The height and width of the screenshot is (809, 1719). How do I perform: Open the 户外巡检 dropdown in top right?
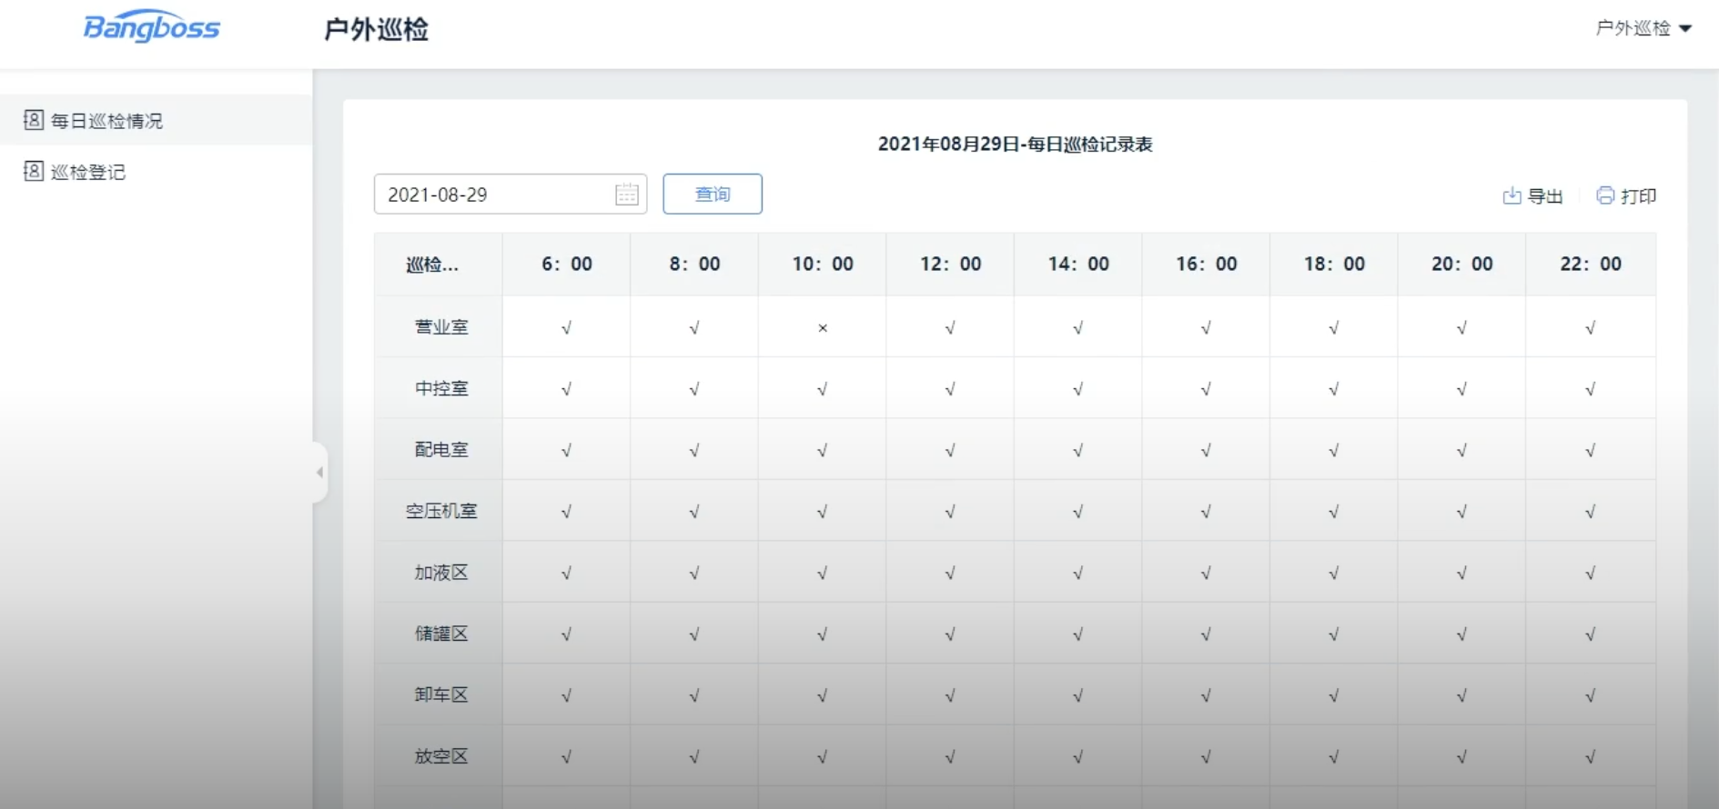[1643, 28]
